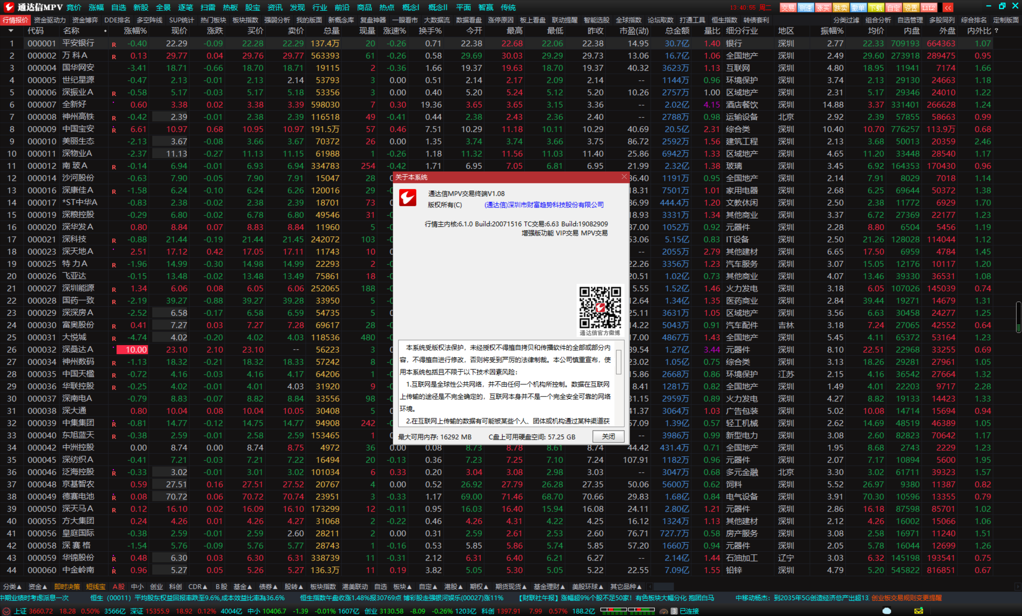The width and height of the screenshot is (1022, 616).
Task: Click the 关闭 button in about dialog
Action: [608, 436]
